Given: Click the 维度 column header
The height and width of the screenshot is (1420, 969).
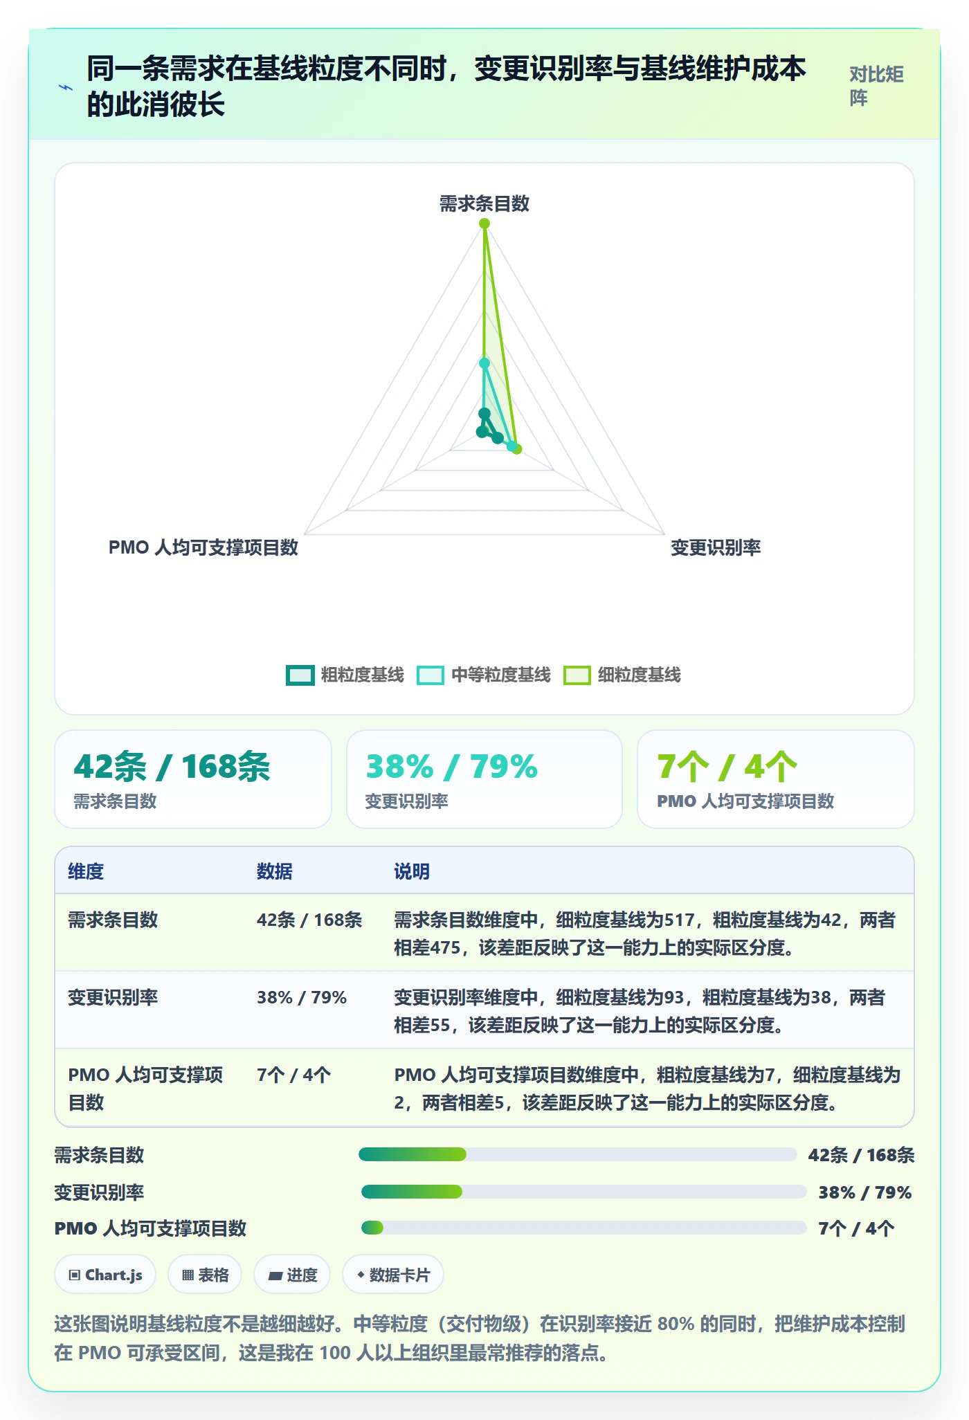Looking at the screenshot, I should (x=86, y=871).
